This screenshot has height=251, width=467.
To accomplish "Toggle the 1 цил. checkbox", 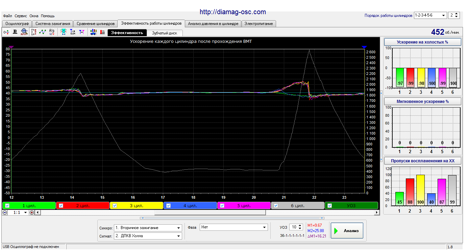I will tap(7, 205).
